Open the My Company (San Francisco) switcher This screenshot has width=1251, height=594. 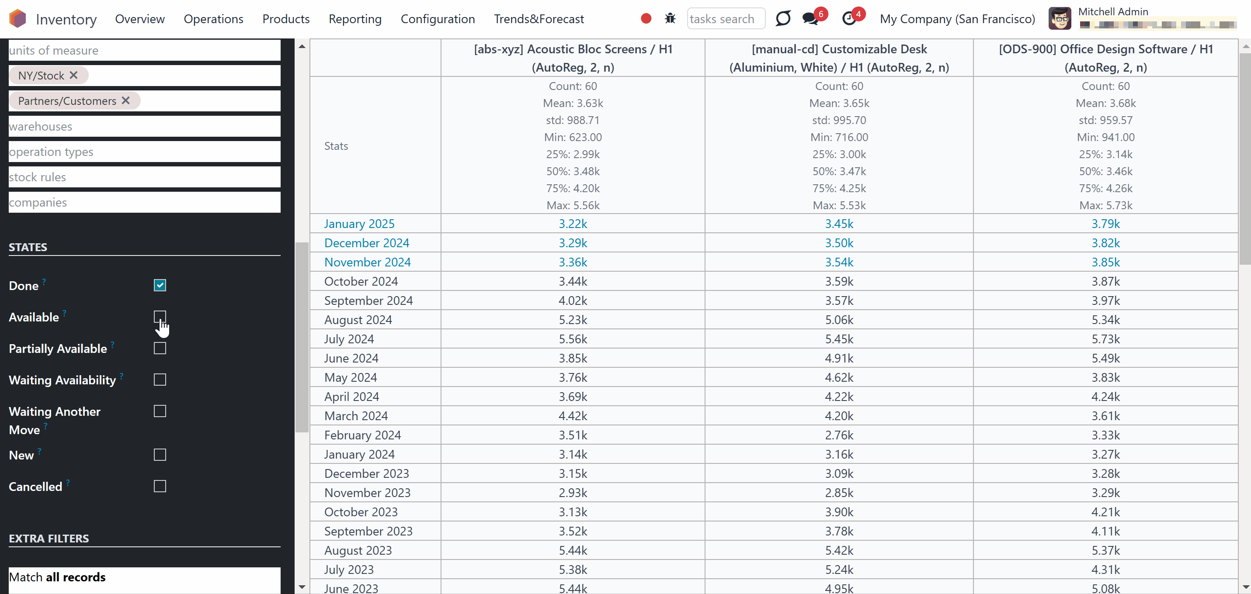[957, 19]
